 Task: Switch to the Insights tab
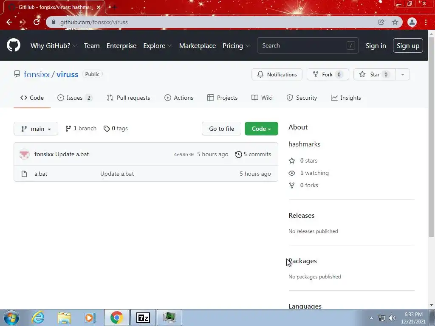(x=346, y=98)
